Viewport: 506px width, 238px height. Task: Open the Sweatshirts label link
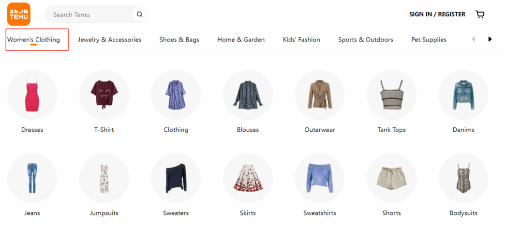click(x=320, y=213)
